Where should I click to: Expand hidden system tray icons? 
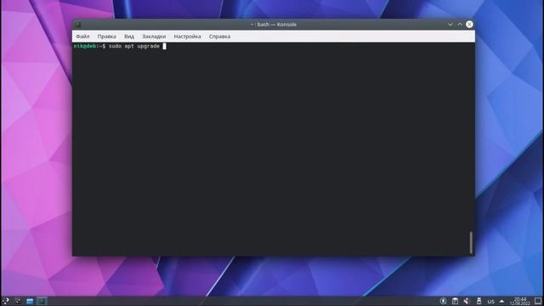501,301
